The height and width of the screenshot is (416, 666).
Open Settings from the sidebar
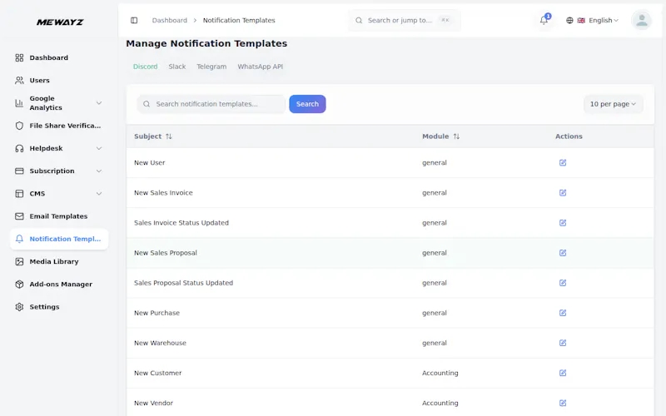pyautogui.click(x=59, y=307)
